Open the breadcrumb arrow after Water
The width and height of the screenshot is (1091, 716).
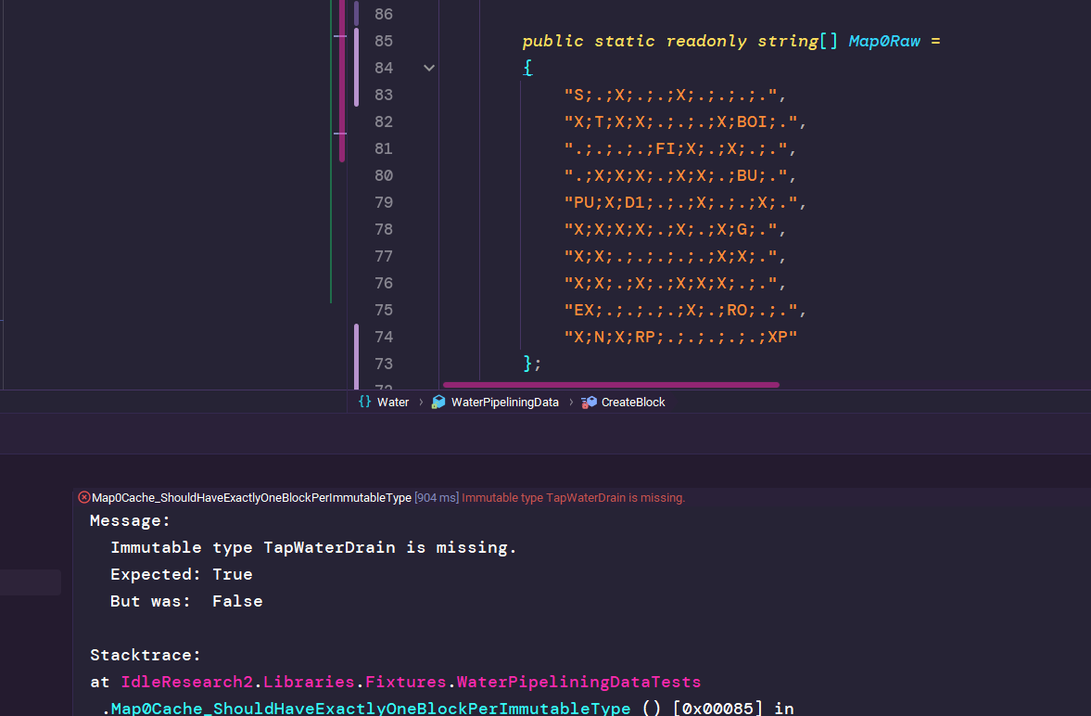[421, 402]
